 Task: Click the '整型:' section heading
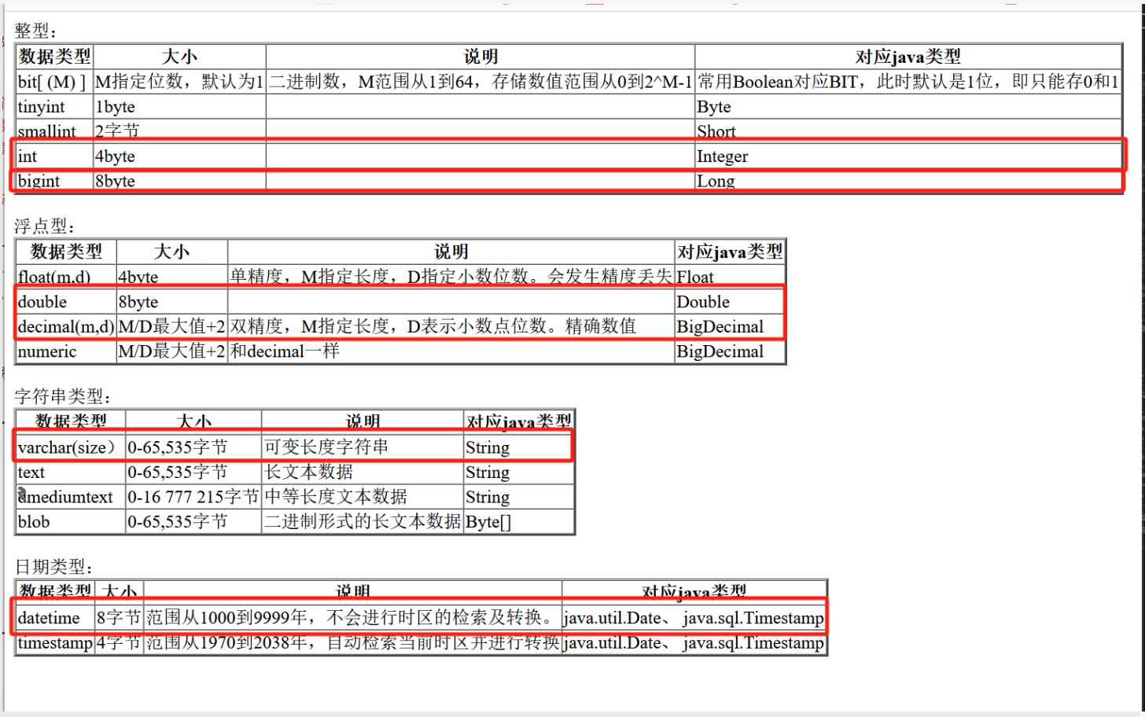pyautogui.click(x=35, y=31)
